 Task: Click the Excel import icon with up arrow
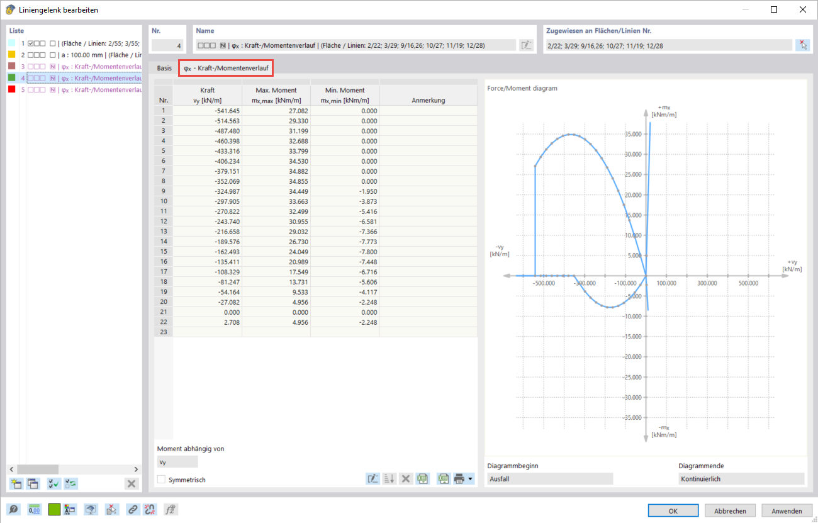[x=444, y=479]
